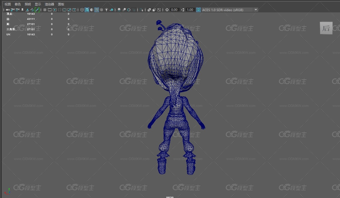Toggle the X-Ray Joints icon
The height and width of the screenshot is (198, 340).
point(159,10)
